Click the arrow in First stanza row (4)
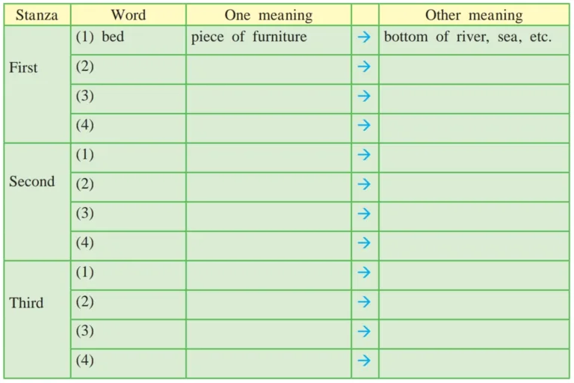The width and height of the screenshot is (574, 383). (x=364, y=125)
